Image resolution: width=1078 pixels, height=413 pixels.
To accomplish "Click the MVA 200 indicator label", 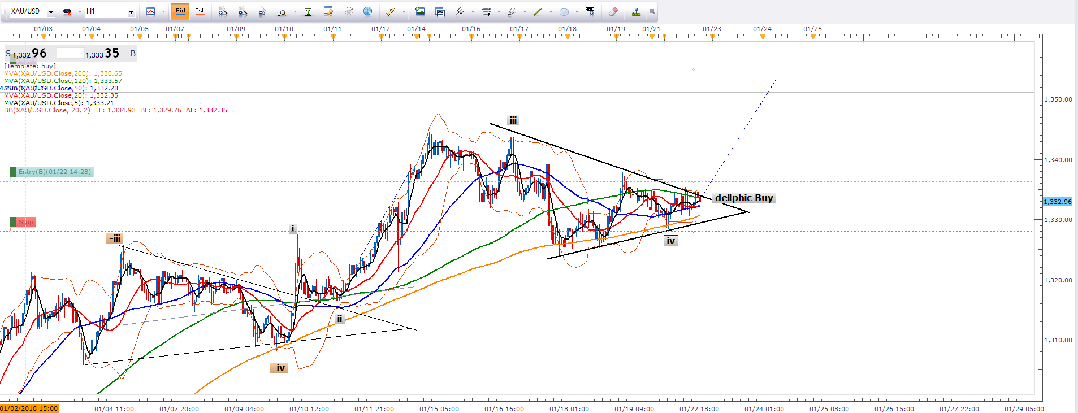I will click(x=63, y=73).
